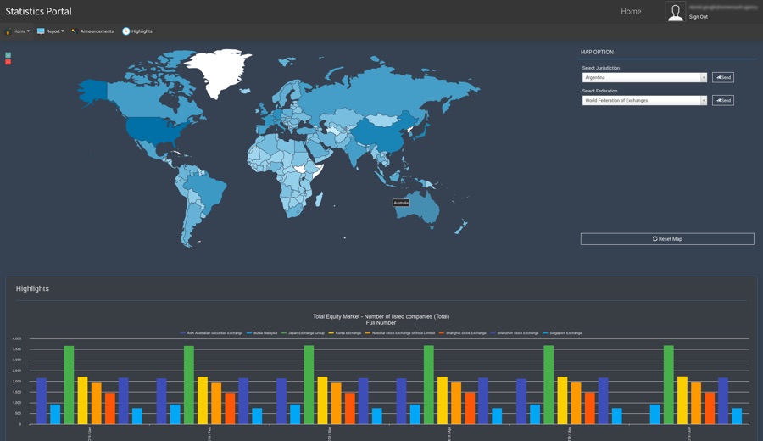
Task: Click the red map zoom-out button
Action: [8, 62]
